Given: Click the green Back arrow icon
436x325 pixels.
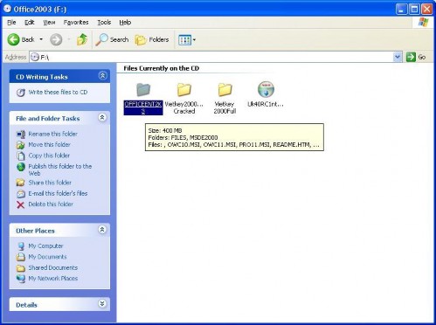Looking at the screenshot, I should (13, 39).
